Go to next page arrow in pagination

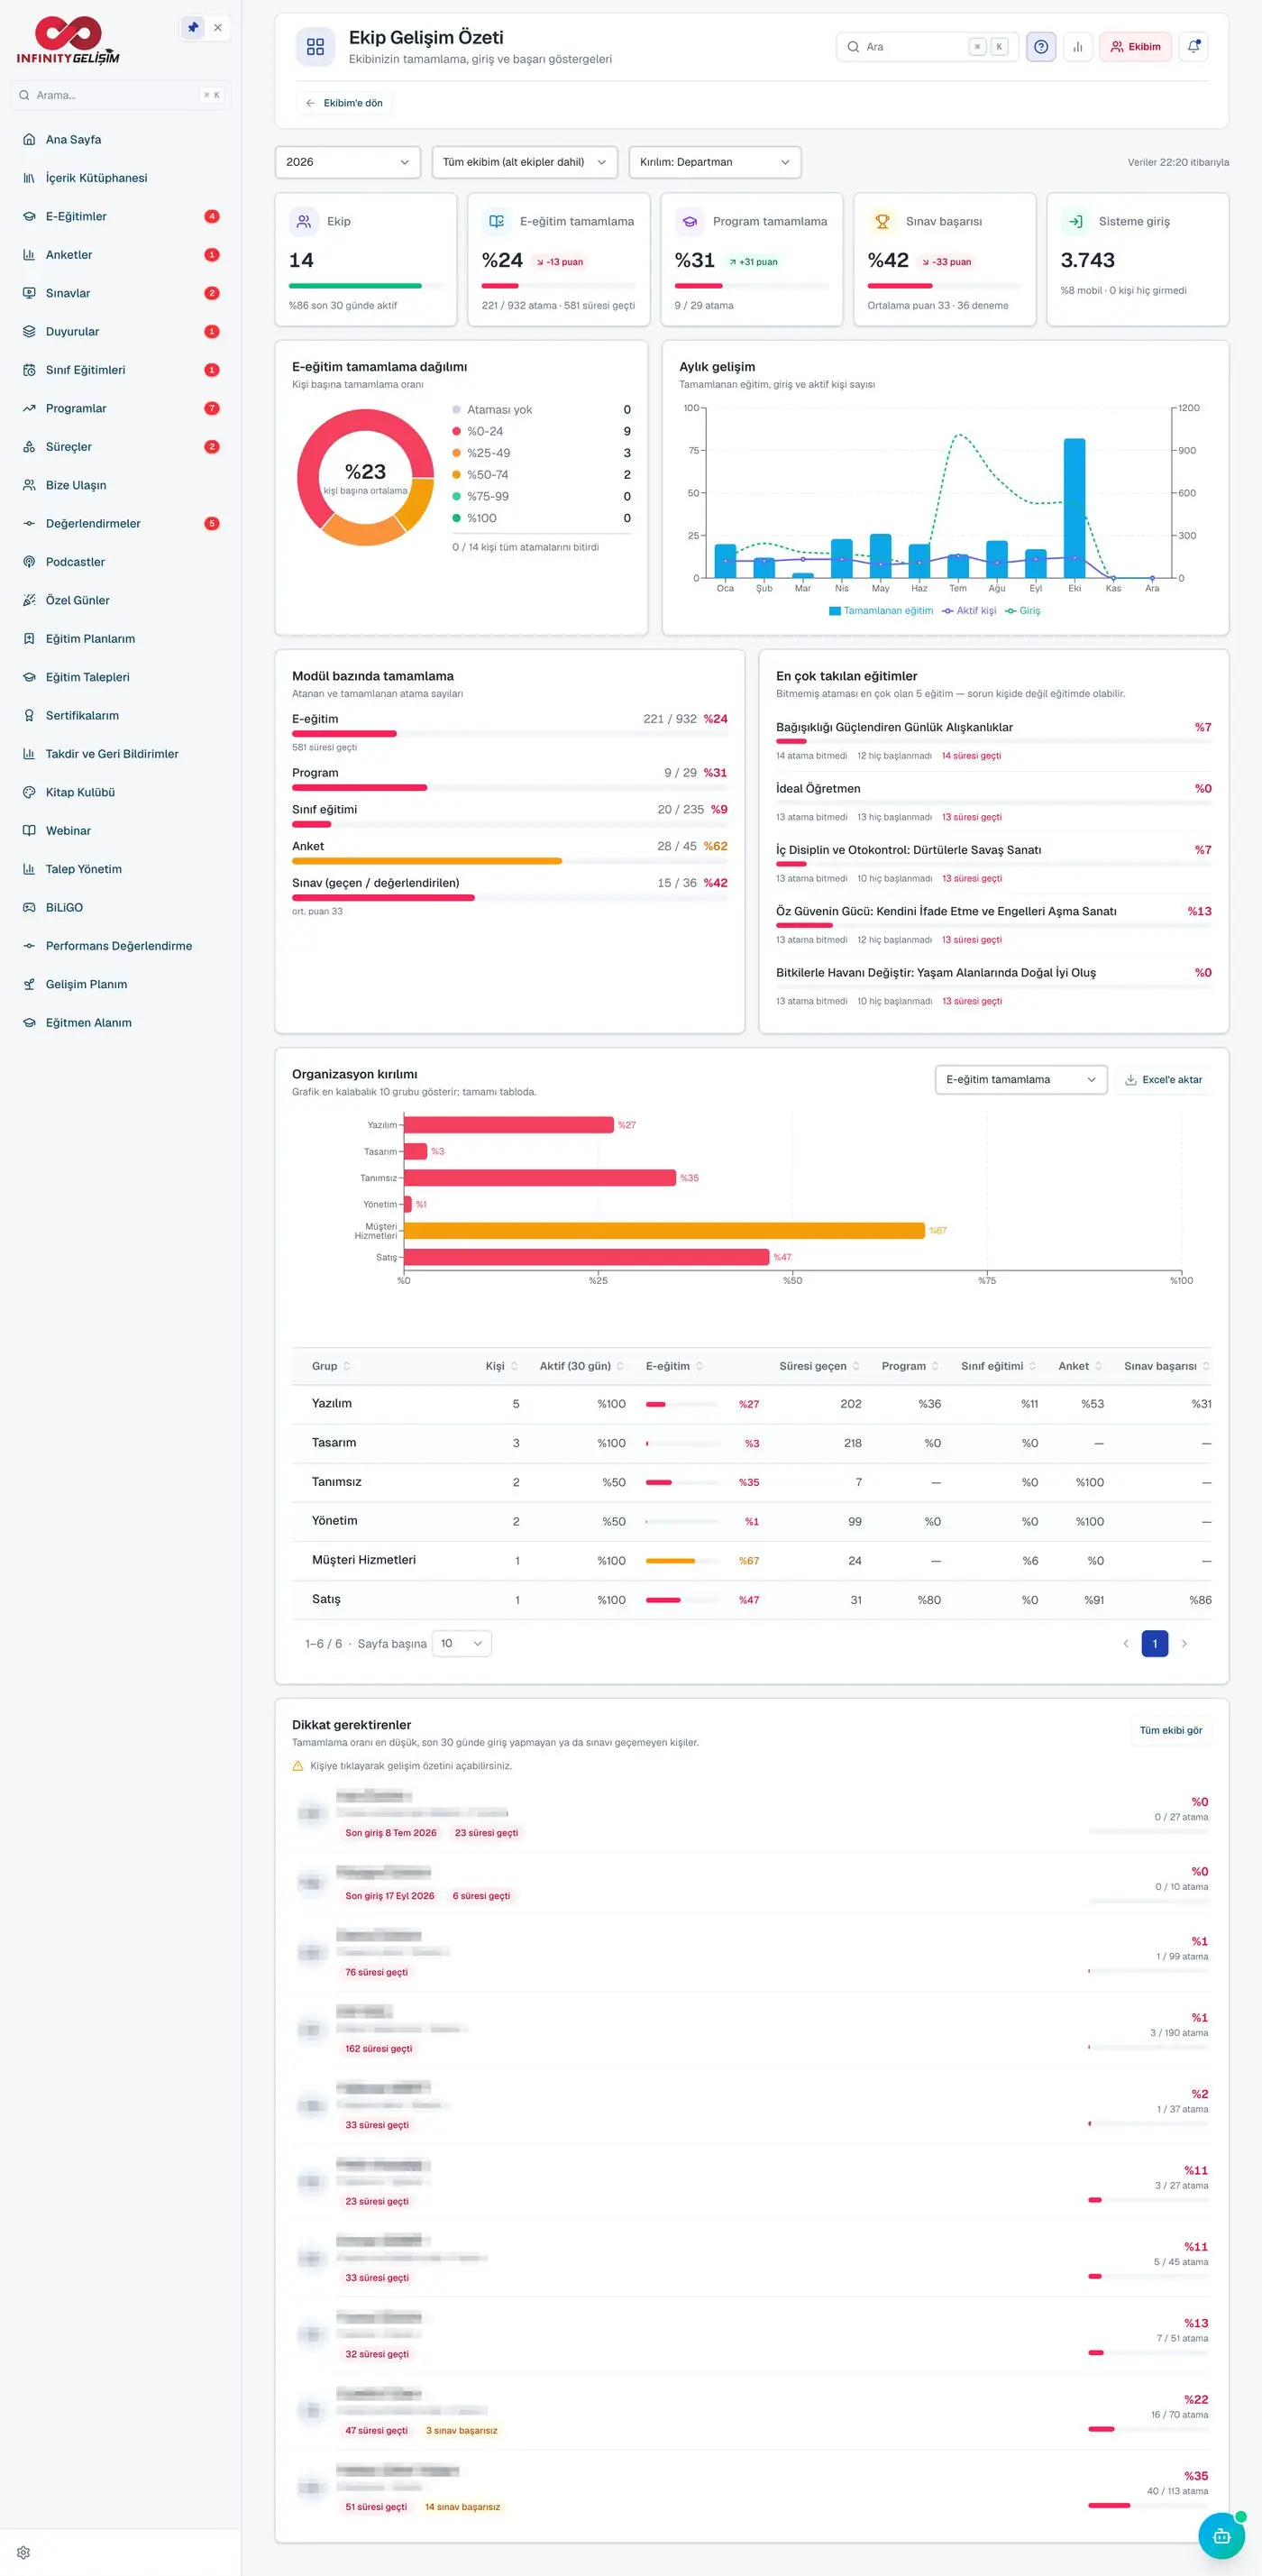click(x=1184, y=1643)
